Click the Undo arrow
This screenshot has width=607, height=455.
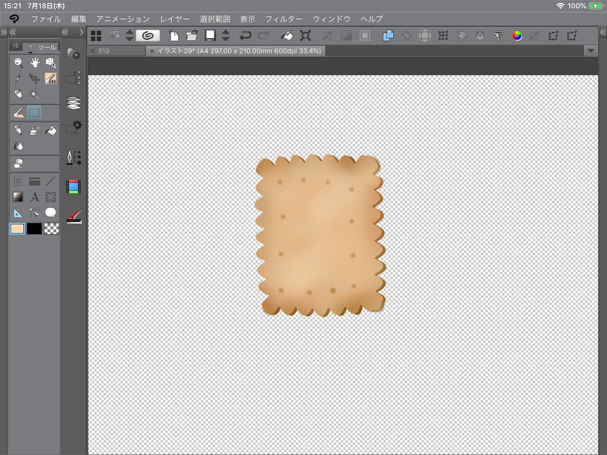pyautogui.click(x=245, y=36)
